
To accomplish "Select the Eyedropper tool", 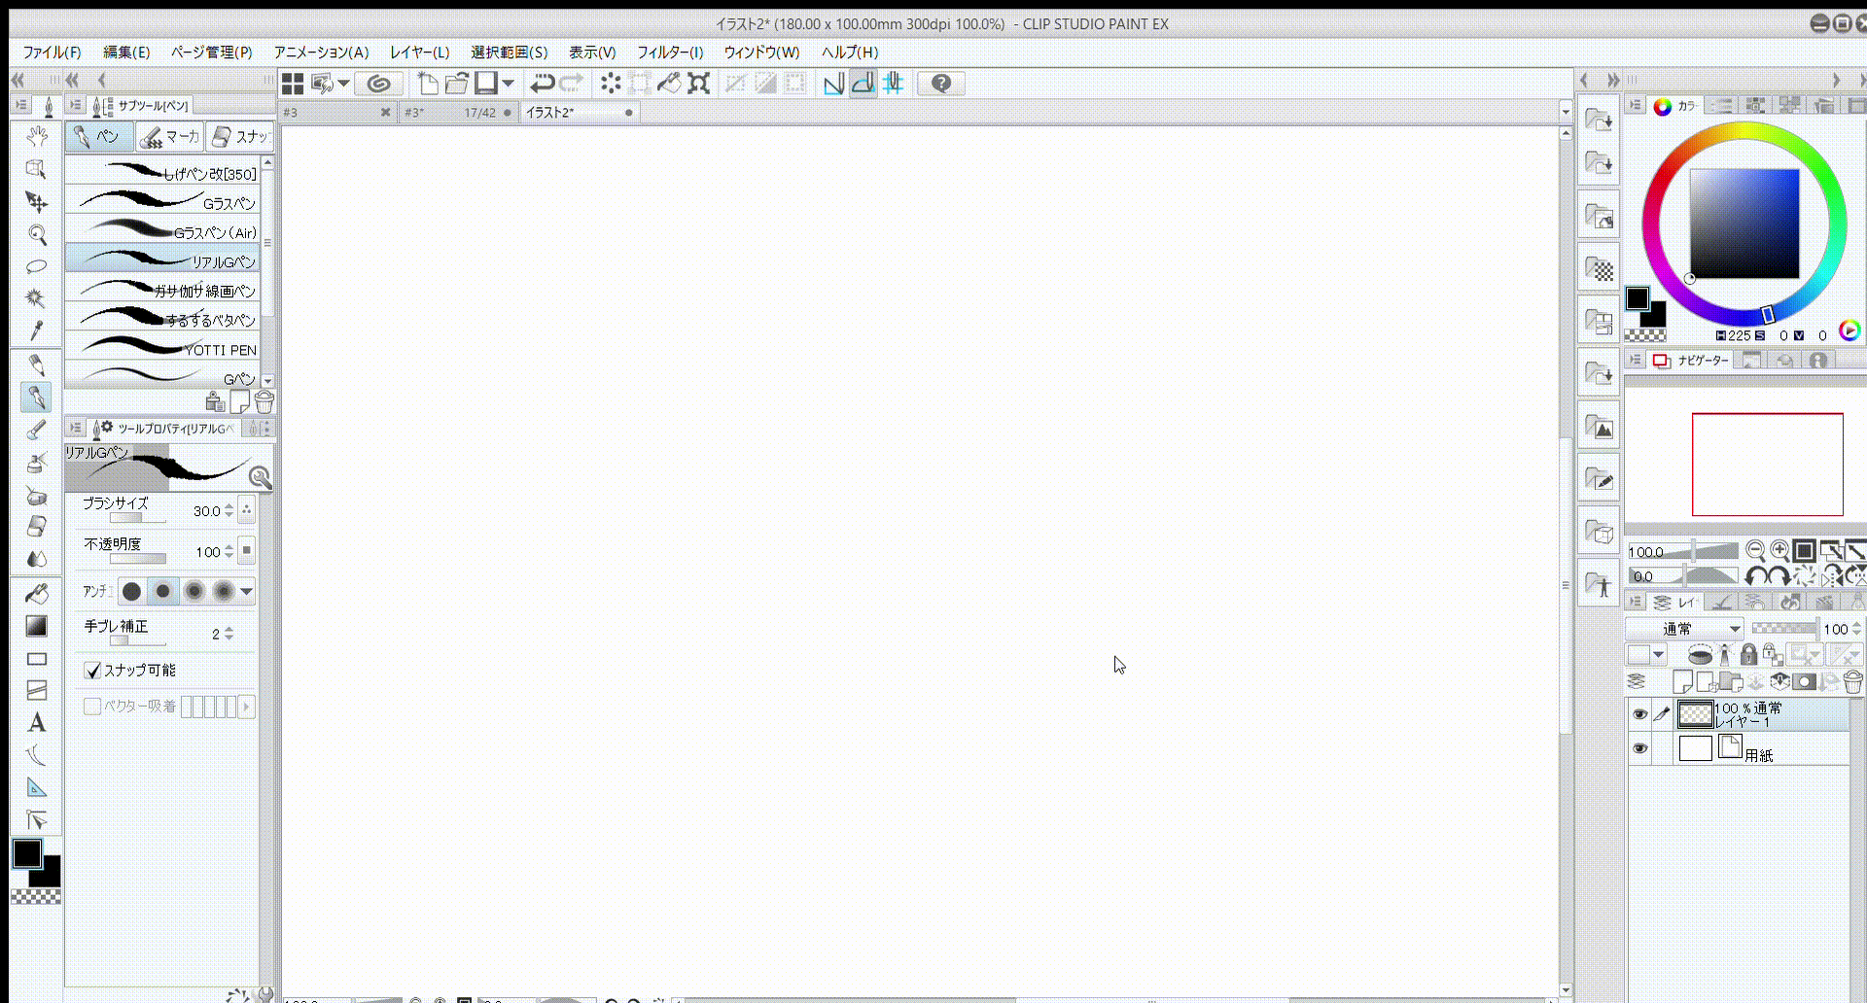I will point(37,331).
